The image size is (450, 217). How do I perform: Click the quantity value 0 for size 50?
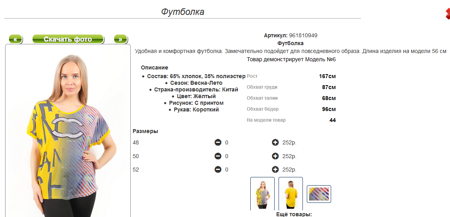(x=227, y=156)
